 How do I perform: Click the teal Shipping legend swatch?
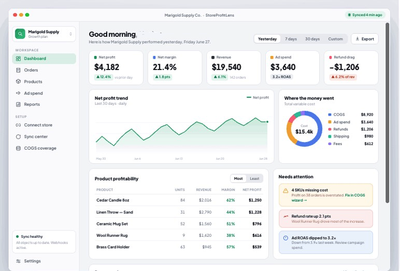pyautogui.click(x=330, y=136)
